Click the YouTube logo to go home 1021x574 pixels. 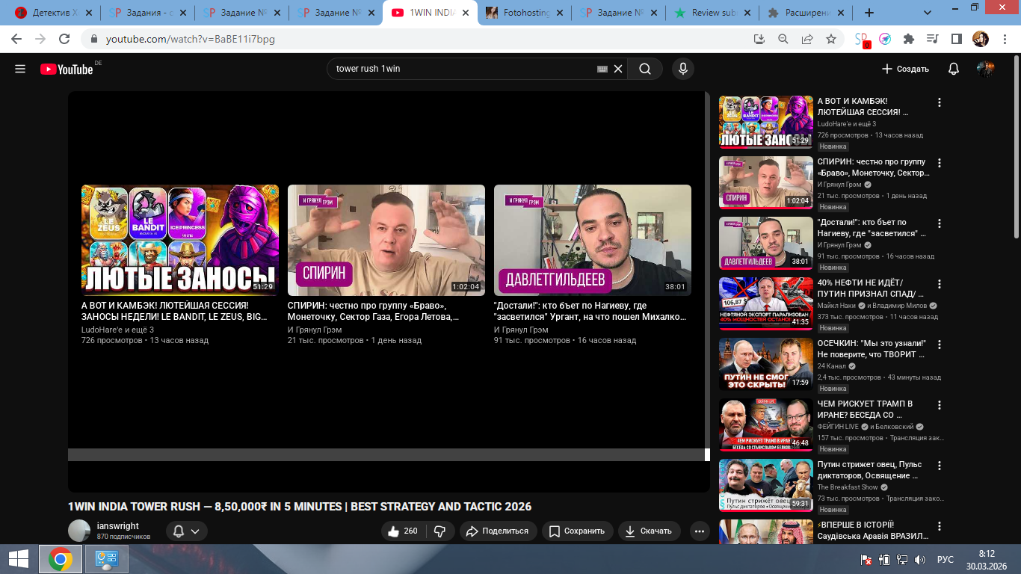click(67, 69)
